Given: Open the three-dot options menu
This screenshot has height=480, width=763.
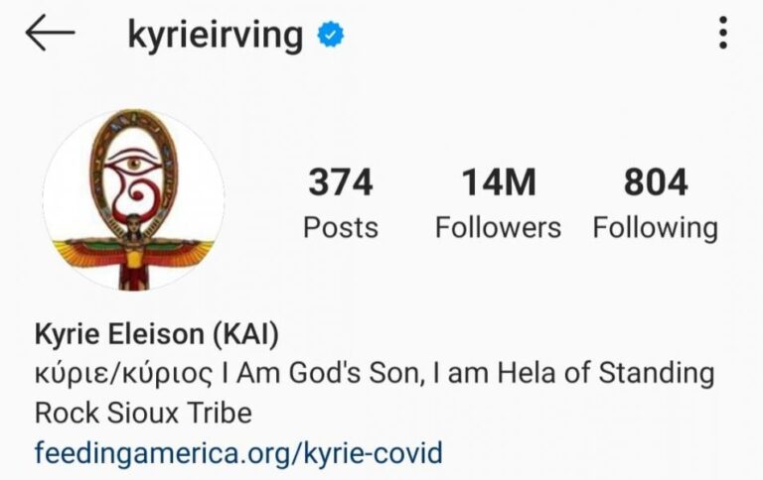Looking at the screenshot, I should (723, 33).
